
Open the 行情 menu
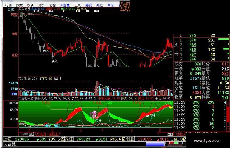pyautogui.click(x=8, y=5)
